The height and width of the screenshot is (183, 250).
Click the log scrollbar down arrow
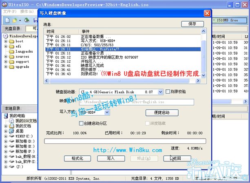tap(204, 75)
